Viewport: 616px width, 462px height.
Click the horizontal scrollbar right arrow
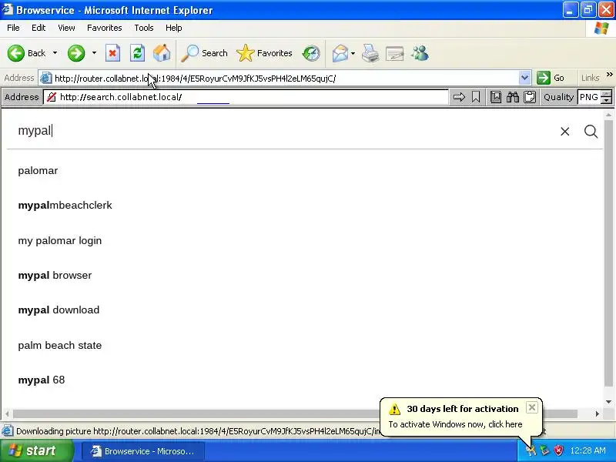click(598, 413)
